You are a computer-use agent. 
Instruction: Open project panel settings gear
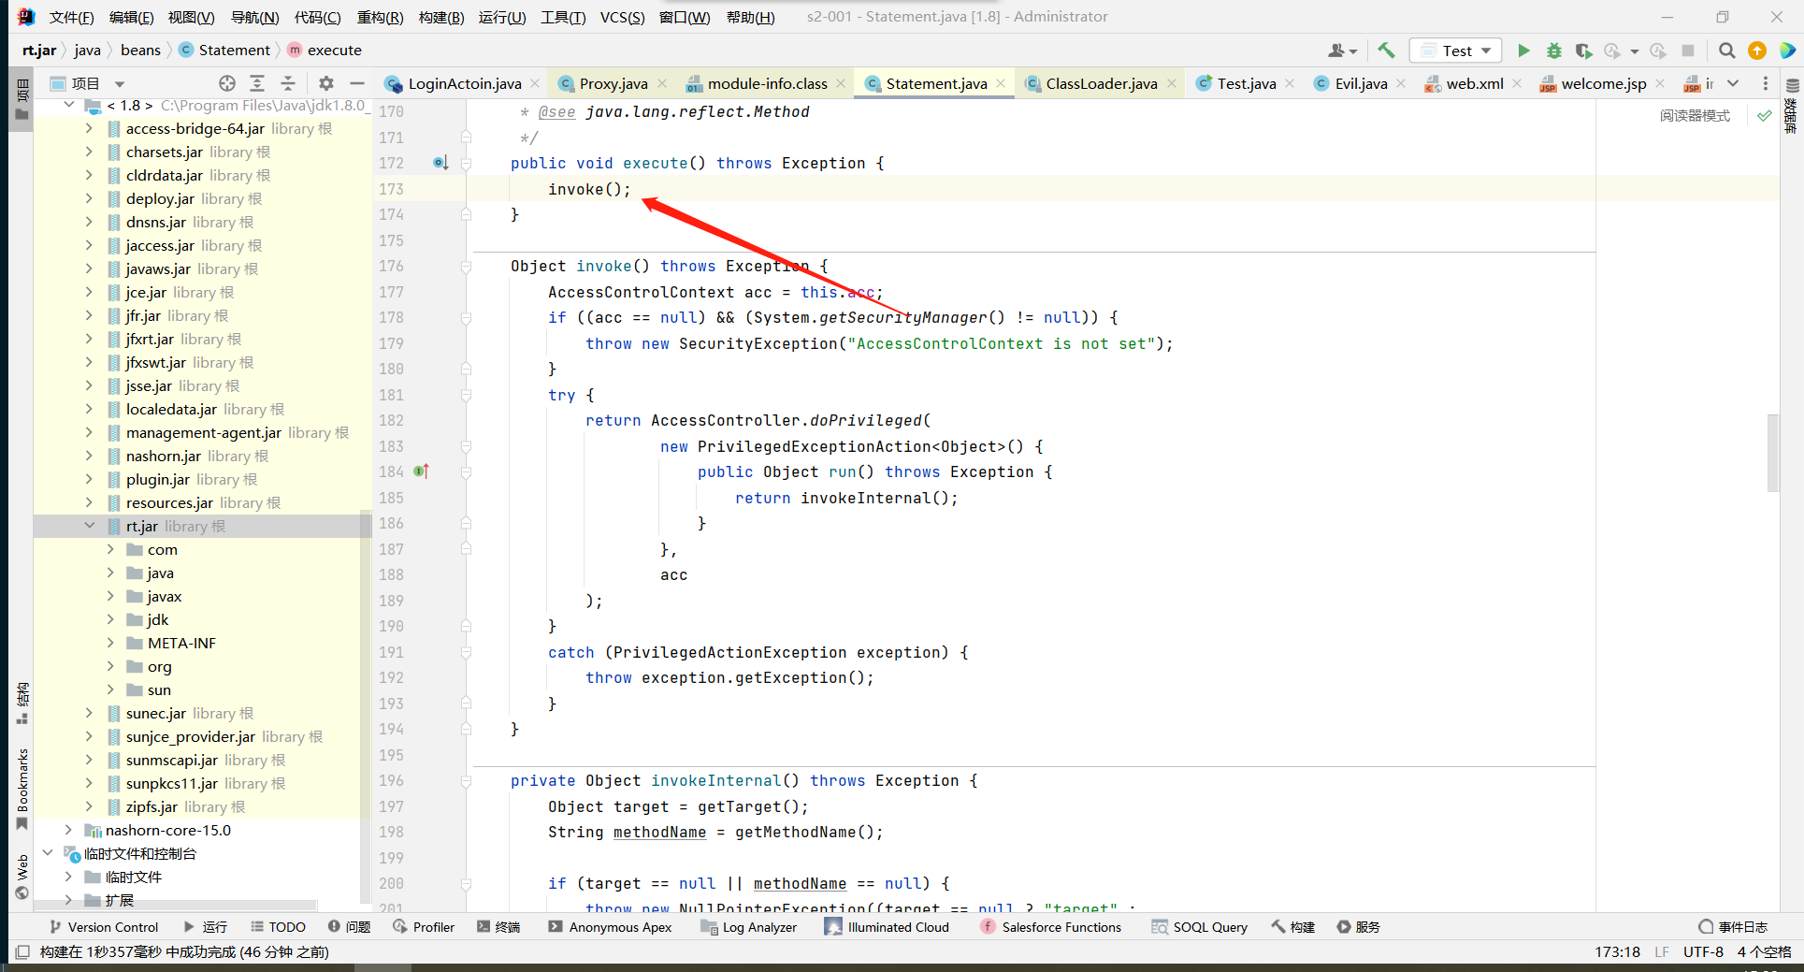click(x=325, y=83)
